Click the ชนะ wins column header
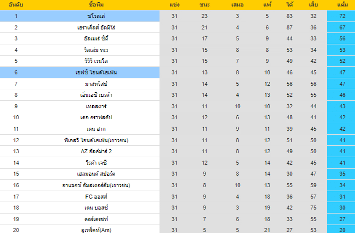Viewport: 355px width, 233px height. point(204,5)
